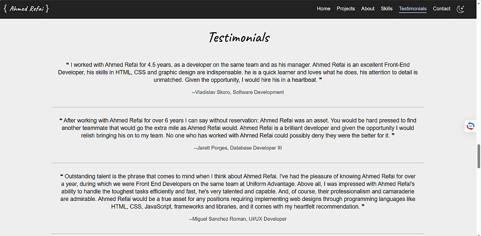Click the page scrollbar thumb

[479, 156]
